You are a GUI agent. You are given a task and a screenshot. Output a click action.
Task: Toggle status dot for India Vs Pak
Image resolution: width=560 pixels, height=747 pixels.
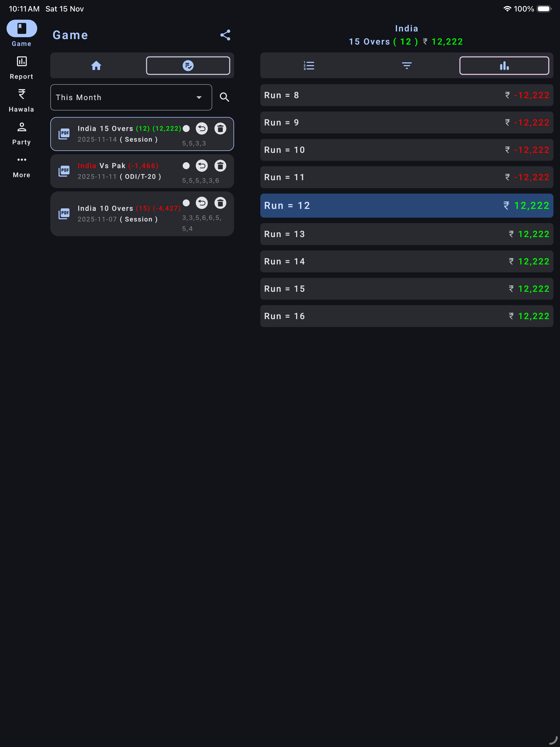click(186, 166)
